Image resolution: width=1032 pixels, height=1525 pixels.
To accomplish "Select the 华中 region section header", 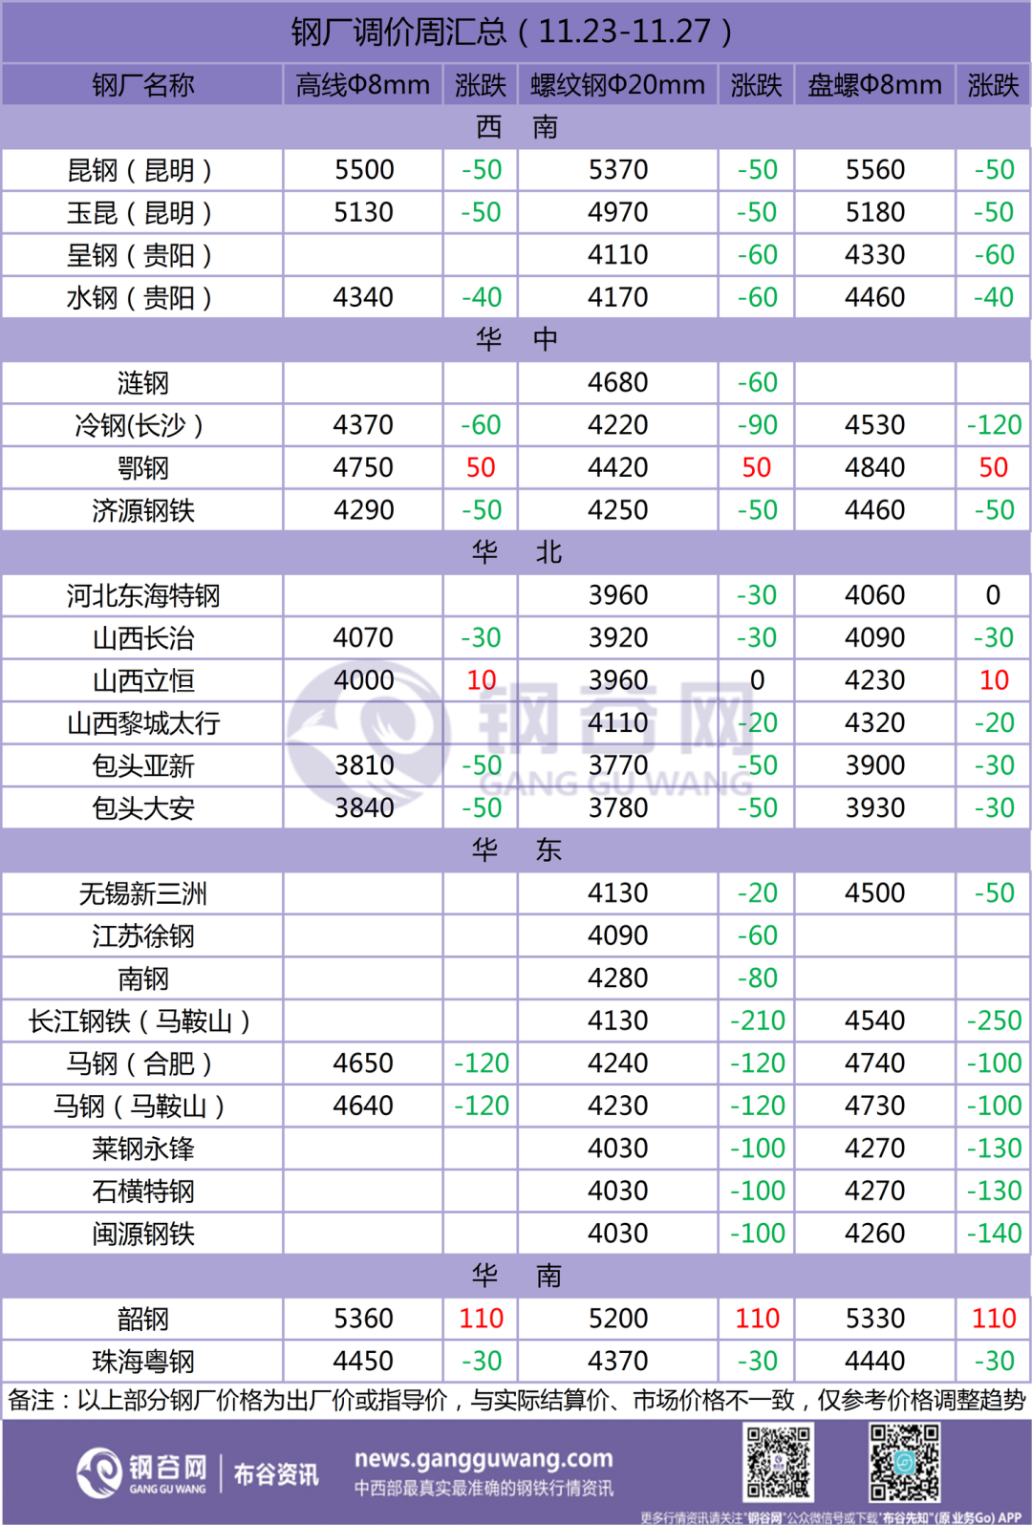I will point(516,339).
